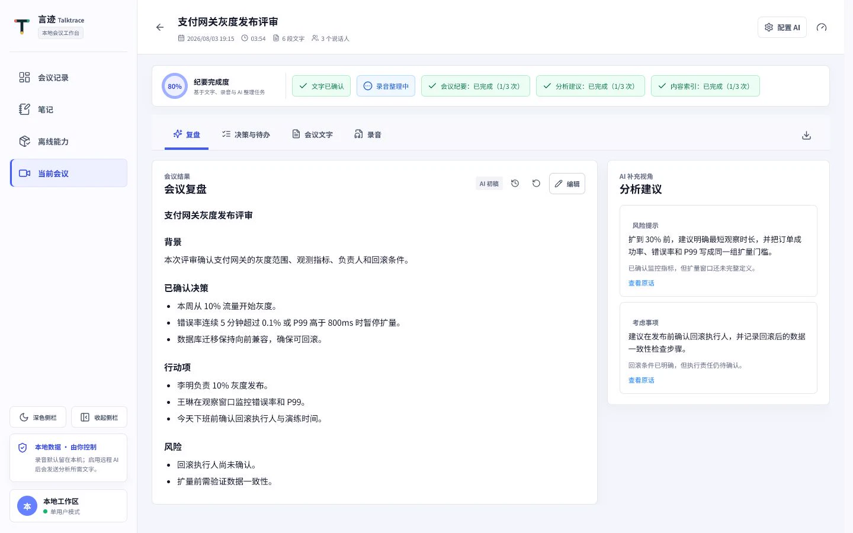This screenshot has height=533, width=853.
Task: Collapse the sidebar with 收起侧栏
Action: 99,418
